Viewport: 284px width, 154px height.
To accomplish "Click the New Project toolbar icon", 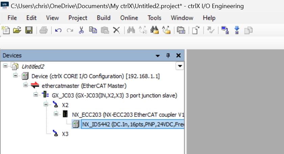I will coord(6,30).
